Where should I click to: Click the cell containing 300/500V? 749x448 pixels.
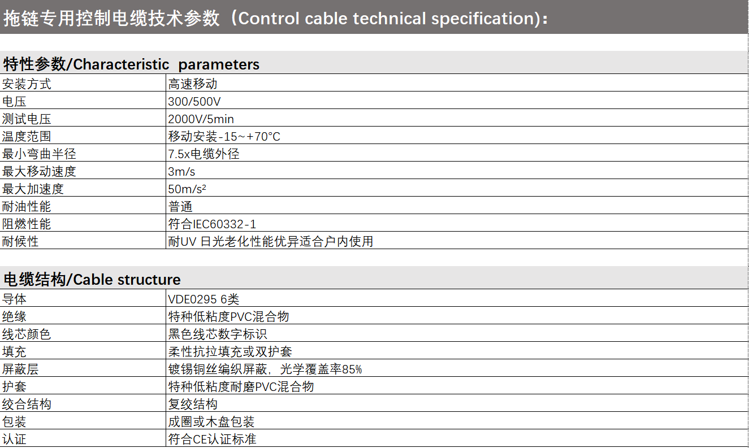coord(194,102)
